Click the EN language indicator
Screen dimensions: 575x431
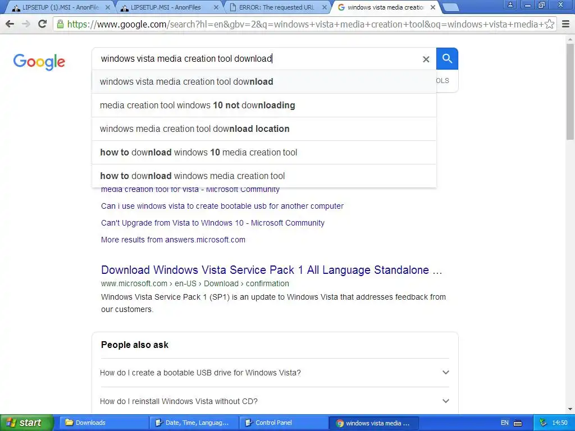[505, 423]
